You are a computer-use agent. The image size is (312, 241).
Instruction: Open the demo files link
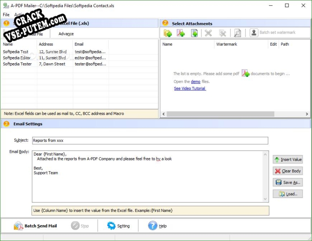tap(196, 81)
